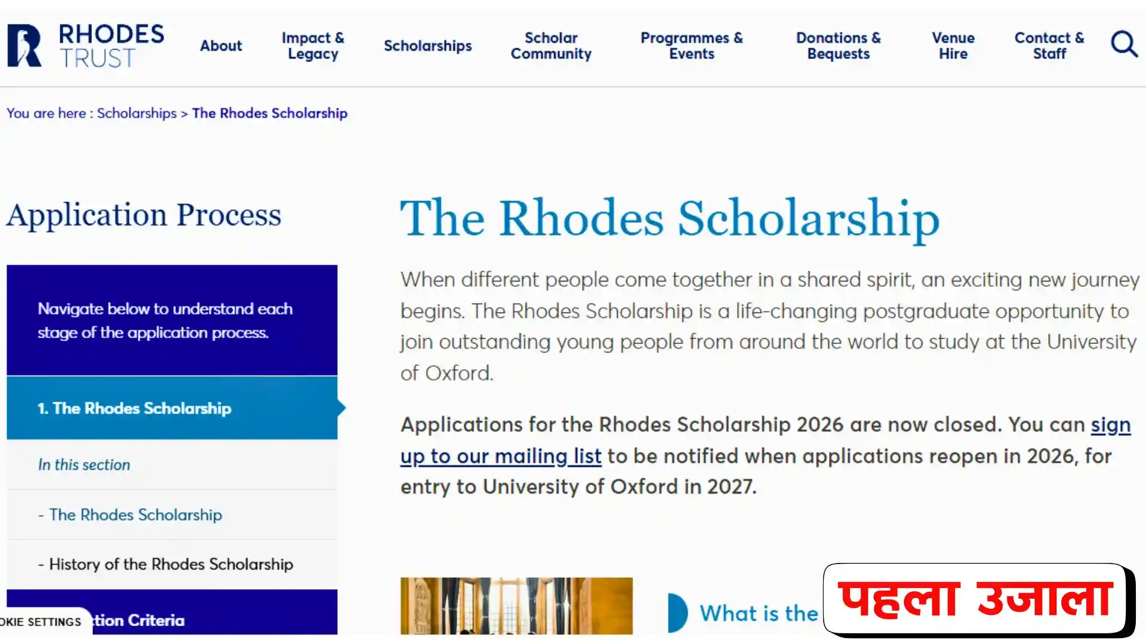This screenshot has width=1146, height=644.
Task: Select the arrow on '1. The Rhodes Scholarship'
Action: [340, 408]
